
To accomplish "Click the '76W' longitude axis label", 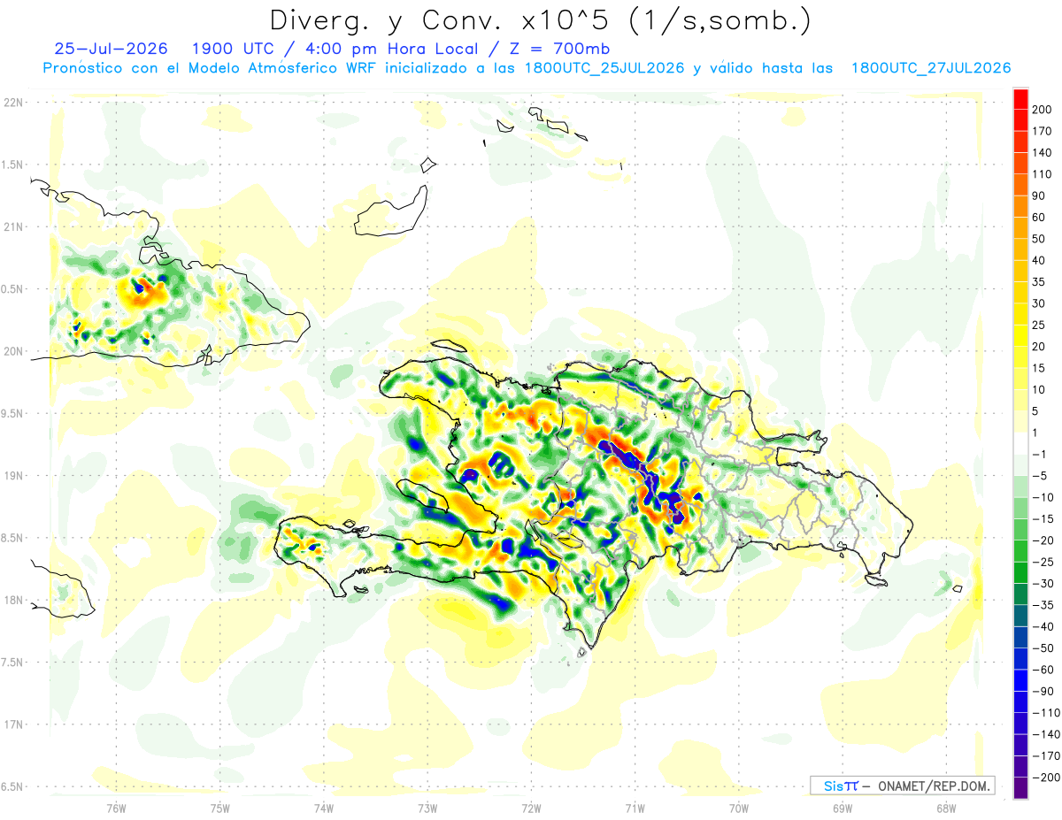I will [x=116, y=807].
